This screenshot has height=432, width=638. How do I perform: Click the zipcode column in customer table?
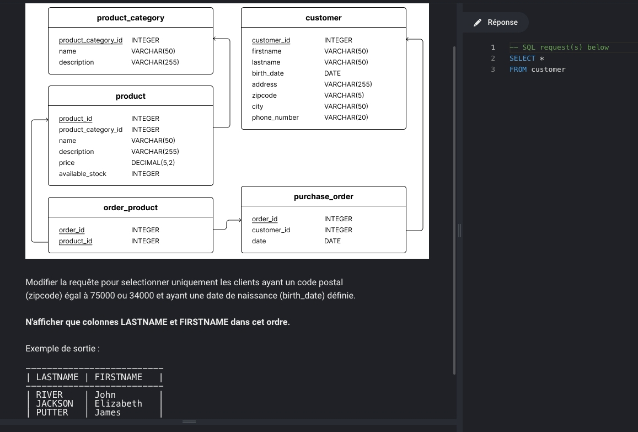[264, 95]
